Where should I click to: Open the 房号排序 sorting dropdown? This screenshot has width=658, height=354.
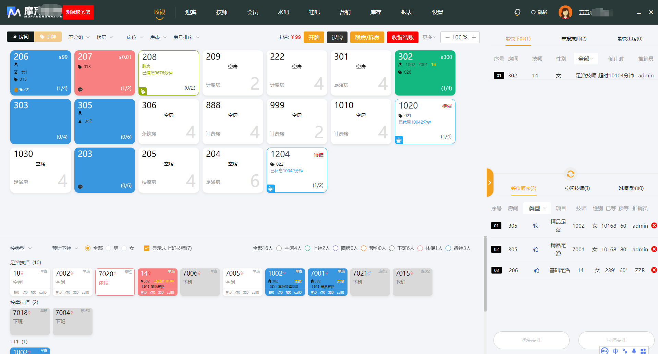tap(186, 37)
